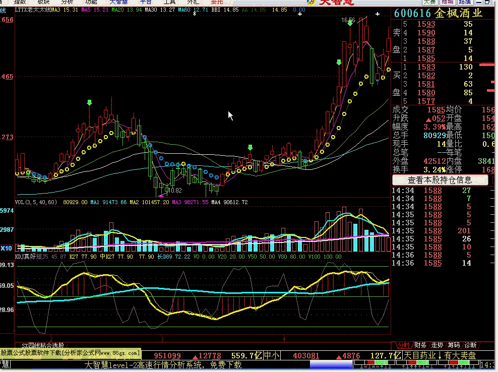Click the KDJ真好短J5 indicator label
The width and height of the screenshot is (498, 372).
pyautogui.click(x=31, y=257)
